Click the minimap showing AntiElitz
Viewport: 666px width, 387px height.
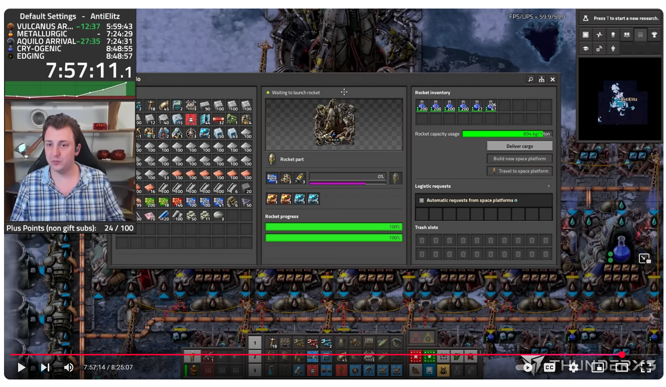click(x=620, y=99)
